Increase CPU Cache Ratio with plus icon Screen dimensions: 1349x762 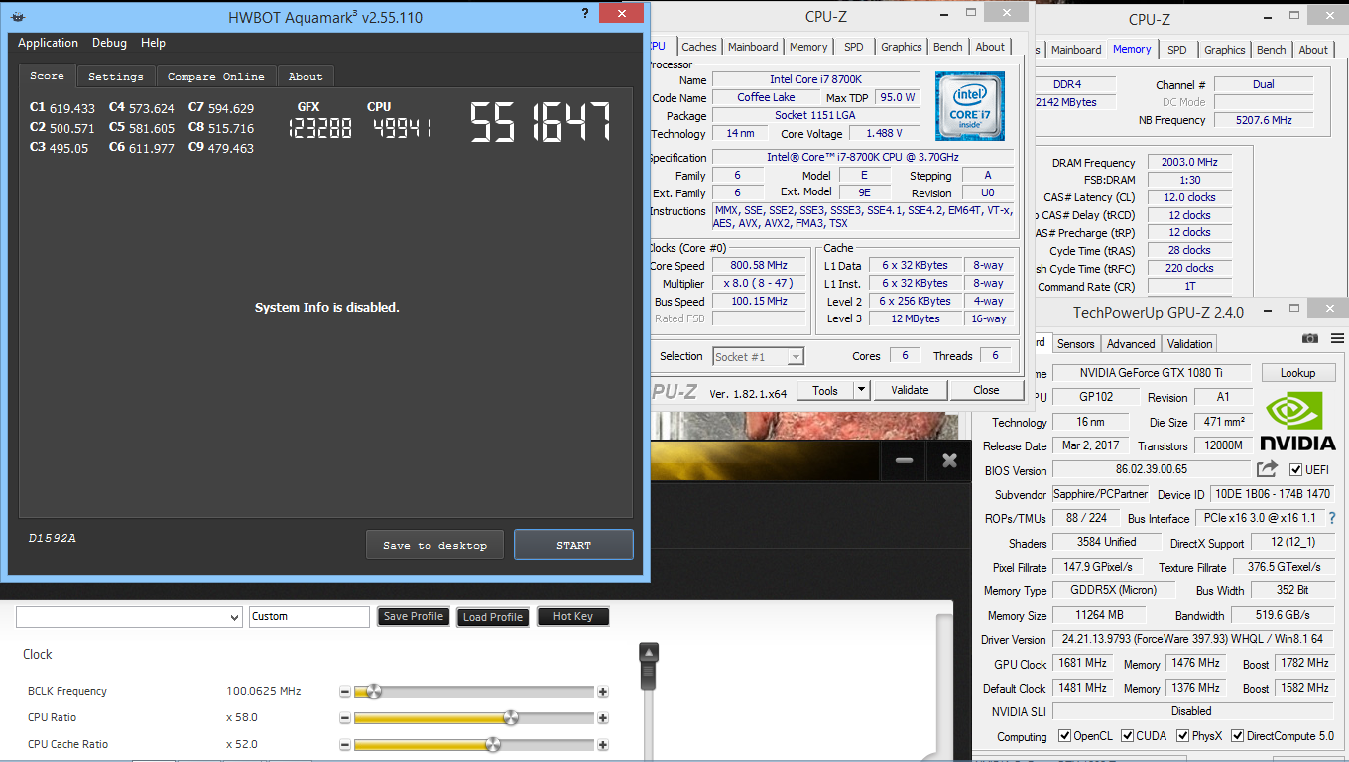(x=602, y=745)
